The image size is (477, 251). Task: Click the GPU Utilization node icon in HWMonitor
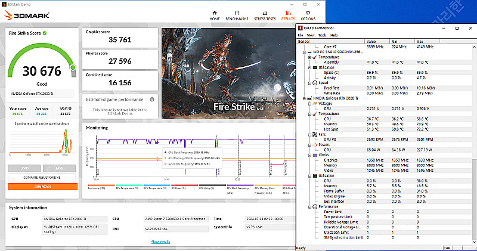tap(315, 176)
